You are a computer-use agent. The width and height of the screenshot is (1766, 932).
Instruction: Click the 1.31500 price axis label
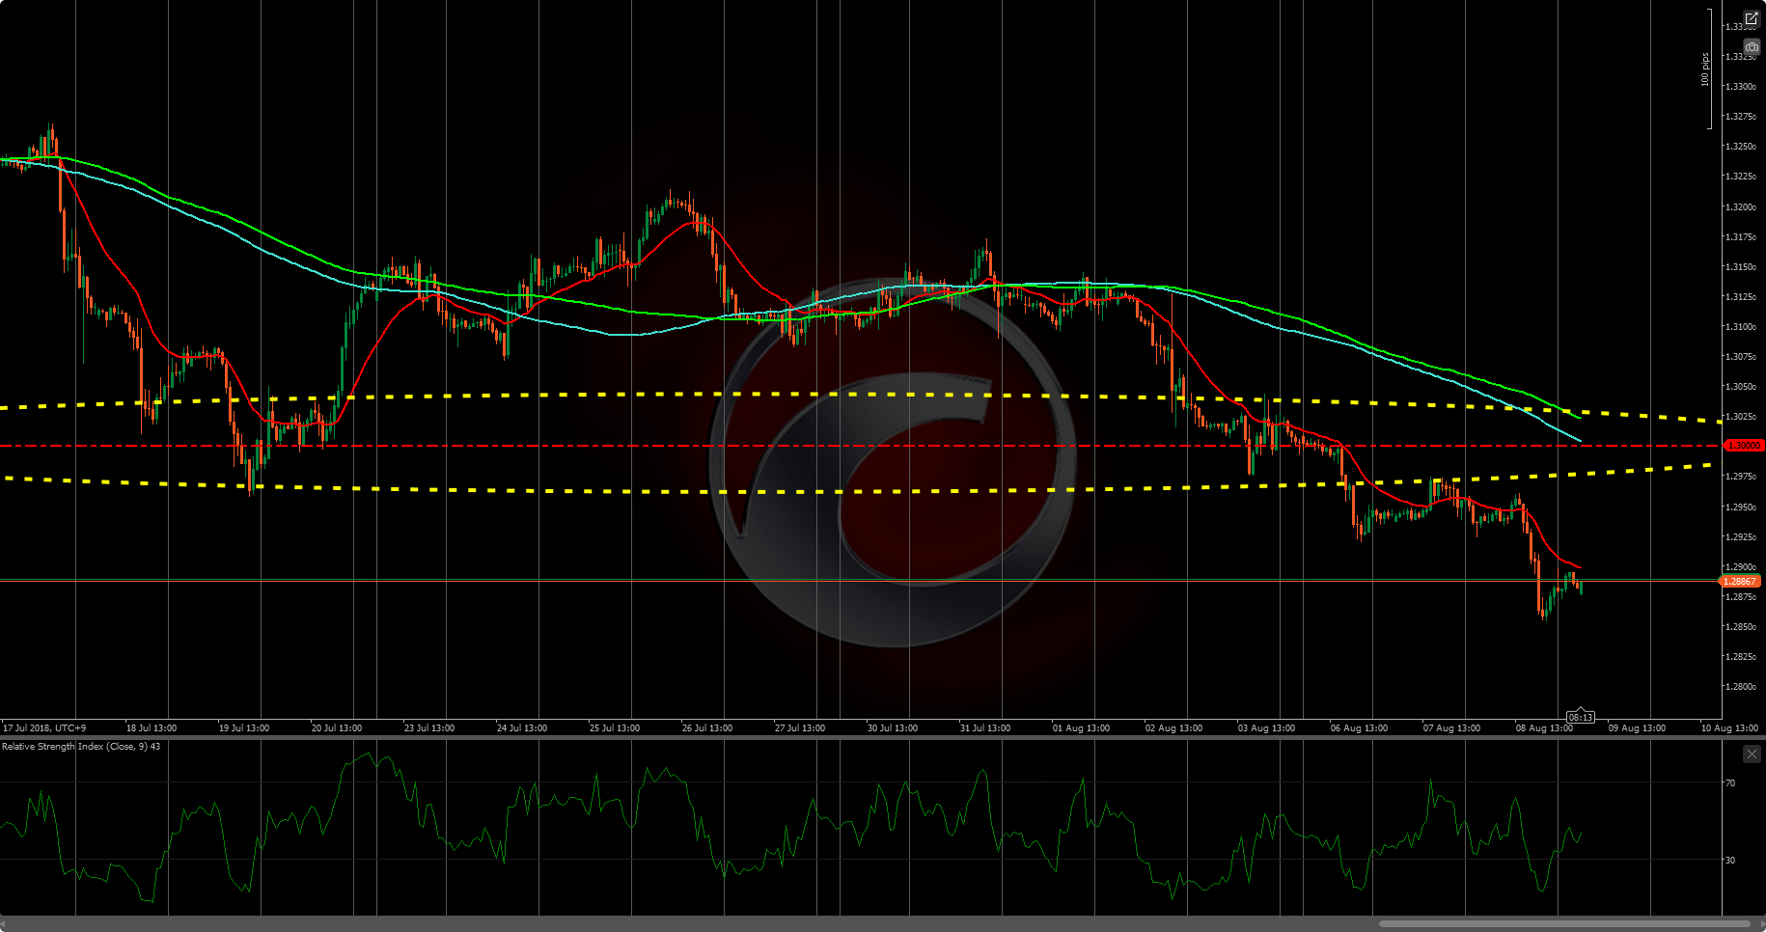coord(1741,267)
